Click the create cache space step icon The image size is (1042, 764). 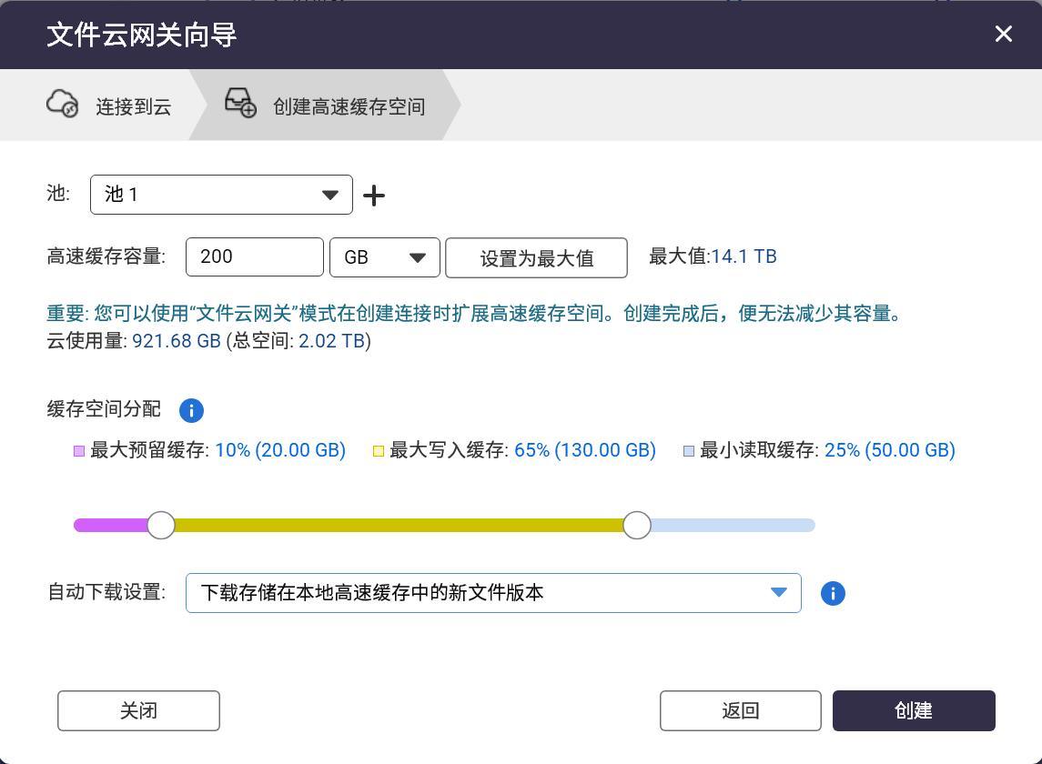tap(240, 104)
